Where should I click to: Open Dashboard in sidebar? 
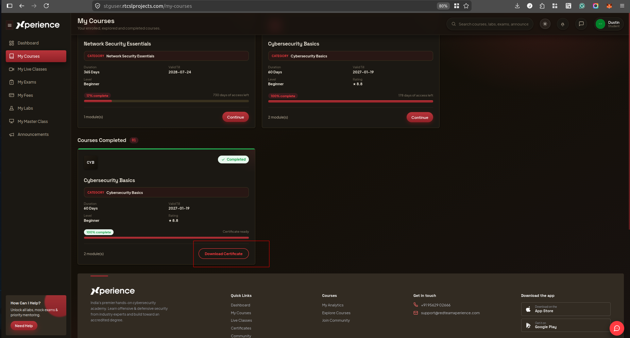pyautogui.click(x=36, y=43)
